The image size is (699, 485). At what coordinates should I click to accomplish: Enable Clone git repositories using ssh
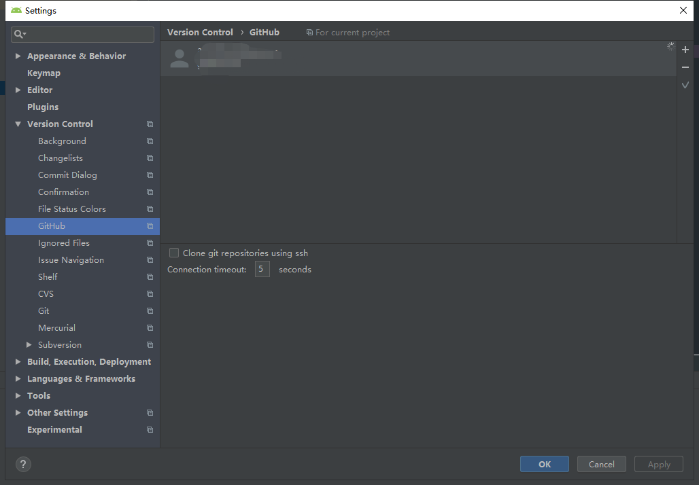tap(174, 253)
